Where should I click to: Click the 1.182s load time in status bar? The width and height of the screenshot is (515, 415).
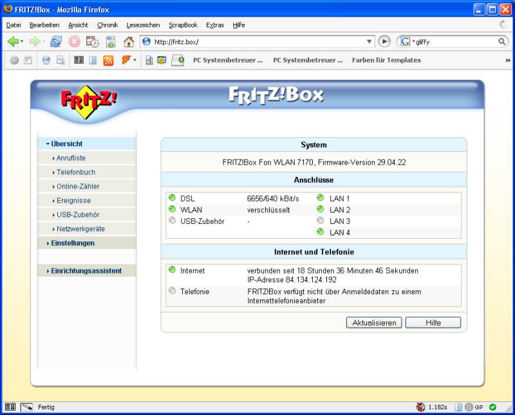[438, 407]
